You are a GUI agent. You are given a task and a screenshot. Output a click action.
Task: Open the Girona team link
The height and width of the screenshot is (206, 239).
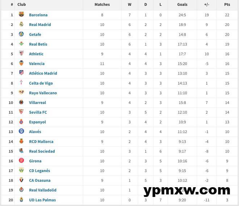click(35, 161)
